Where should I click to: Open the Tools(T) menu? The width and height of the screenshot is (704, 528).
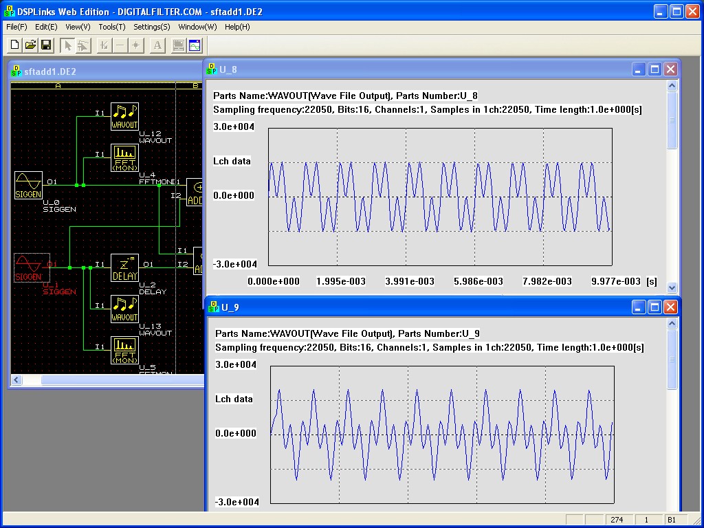pos(112,27)
